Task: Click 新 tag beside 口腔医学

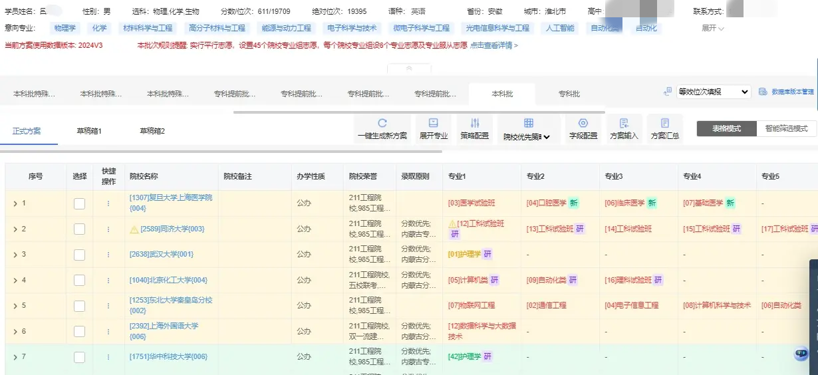Action: (573, 203)
